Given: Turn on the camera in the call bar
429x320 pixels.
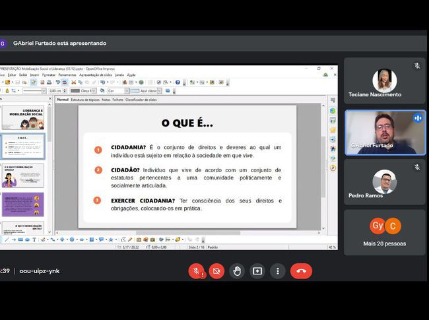Looking at the screenshot, I should (216, 271).
